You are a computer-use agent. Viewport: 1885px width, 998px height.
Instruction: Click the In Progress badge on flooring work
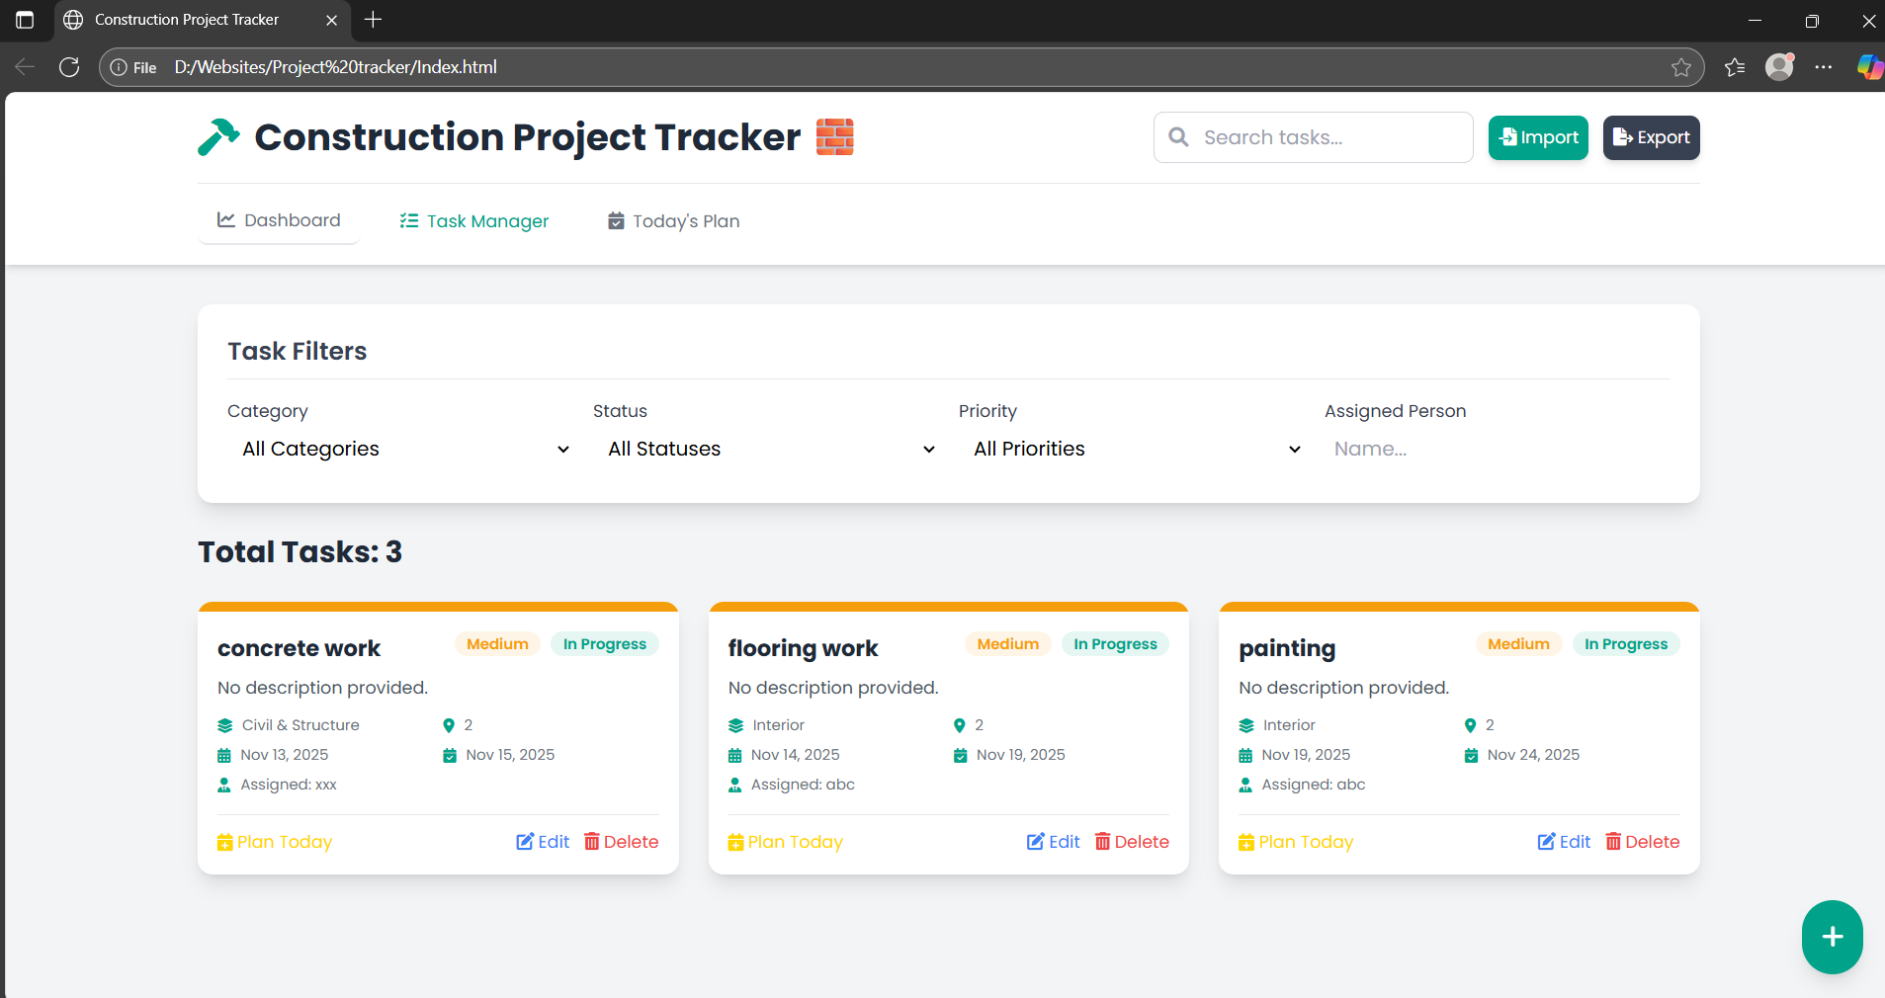coord(1115,643)
